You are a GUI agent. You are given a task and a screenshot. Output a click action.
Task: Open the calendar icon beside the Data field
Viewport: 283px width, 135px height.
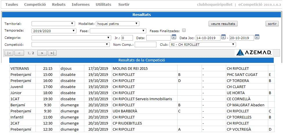174,37
